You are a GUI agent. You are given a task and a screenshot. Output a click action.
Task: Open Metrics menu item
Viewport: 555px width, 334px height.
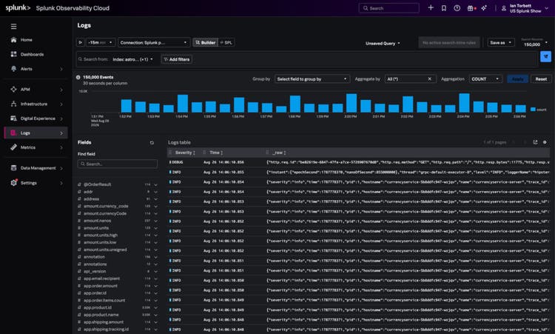[x=36, y=147]
